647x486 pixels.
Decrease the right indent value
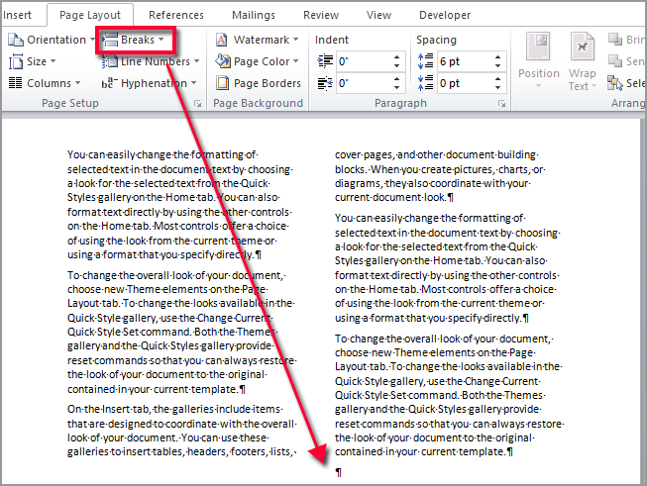pos(396,87)
